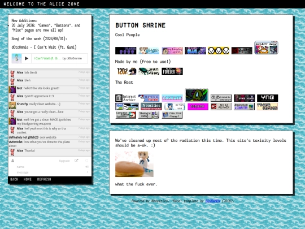Click the 'WELCOME TO THE ALICE ZONE' header text
305x229 pixels.
point(41,4)
